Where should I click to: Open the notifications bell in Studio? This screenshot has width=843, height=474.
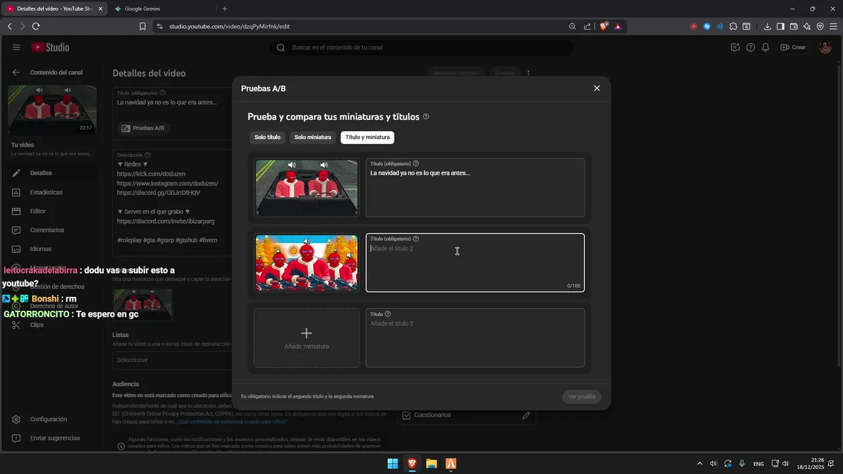point(765,47)
